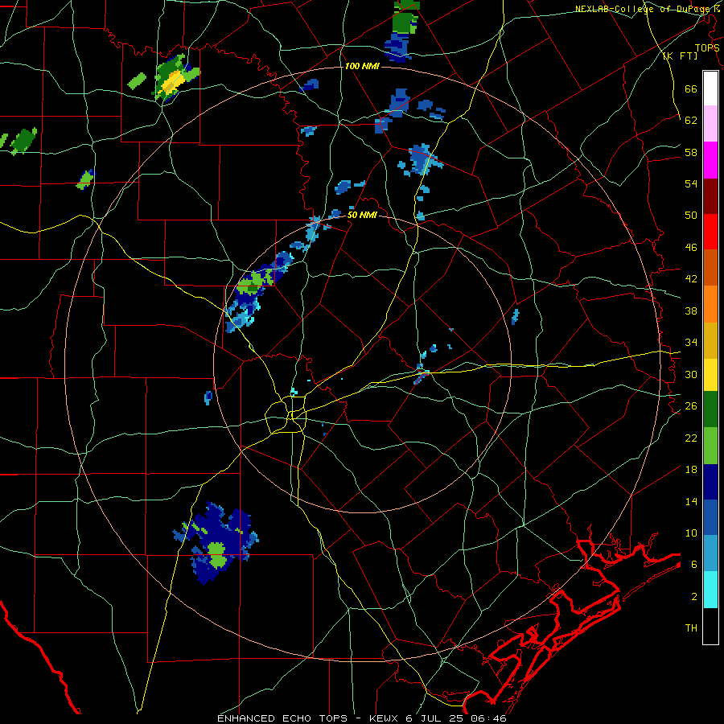Screen dimensions: 724x724
Task: Click the legend value '38'
Action: point(691,311)
